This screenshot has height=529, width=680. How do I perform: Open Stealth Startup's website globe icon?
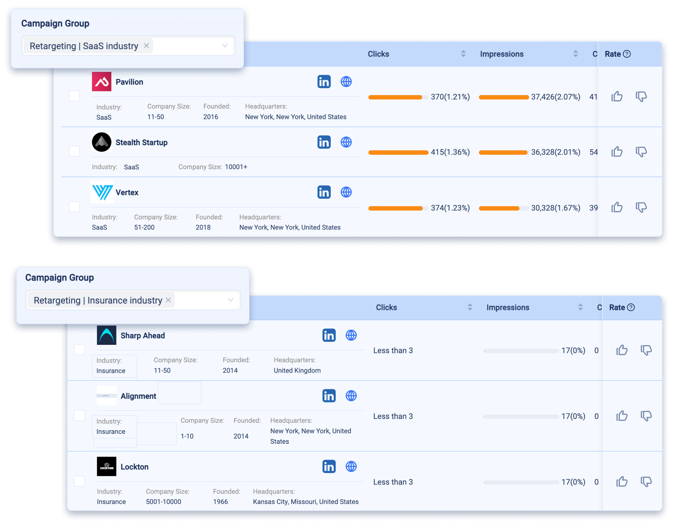(x=346, y=142)
